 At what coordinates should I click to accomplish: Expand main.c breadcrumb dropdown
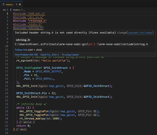tap(17, 10)
